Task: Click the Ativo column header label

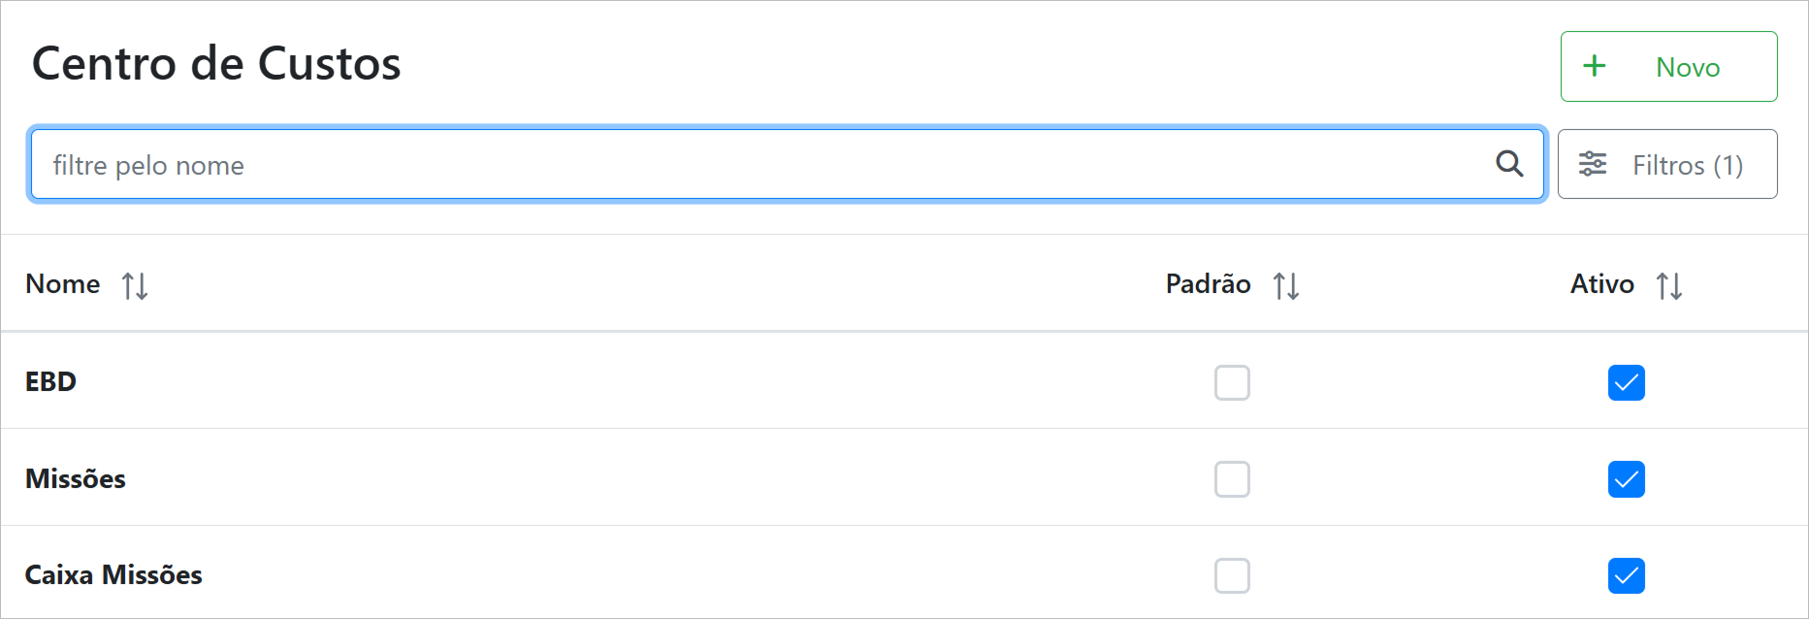Action: (1601, 284)
